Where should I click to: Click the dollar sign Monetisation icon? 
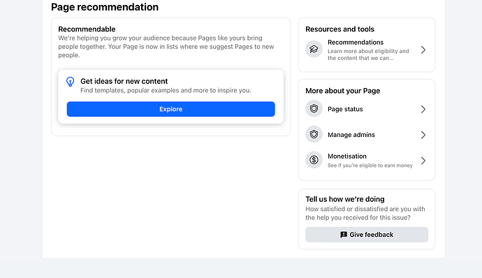point(314,160)
